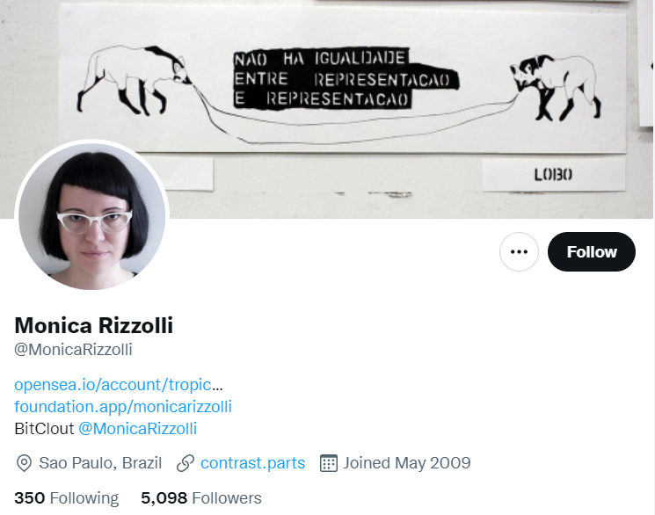655x515 pixels.
Task: Open the profile picture
Action: coord(92,216)
